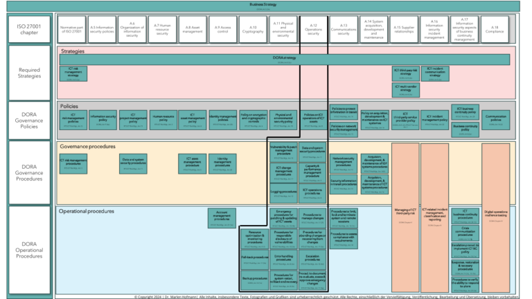This screenshot has width=532, height=299.
Task: Select the 'A.7 Human resource security' box
Action: point(162,29)
